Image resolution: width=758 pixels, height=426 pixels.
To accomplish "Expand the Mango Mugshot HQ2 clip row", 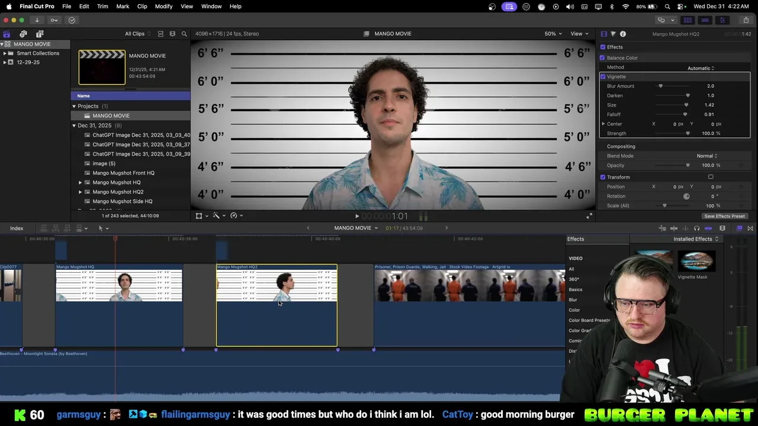I will (x=80, y=192).
